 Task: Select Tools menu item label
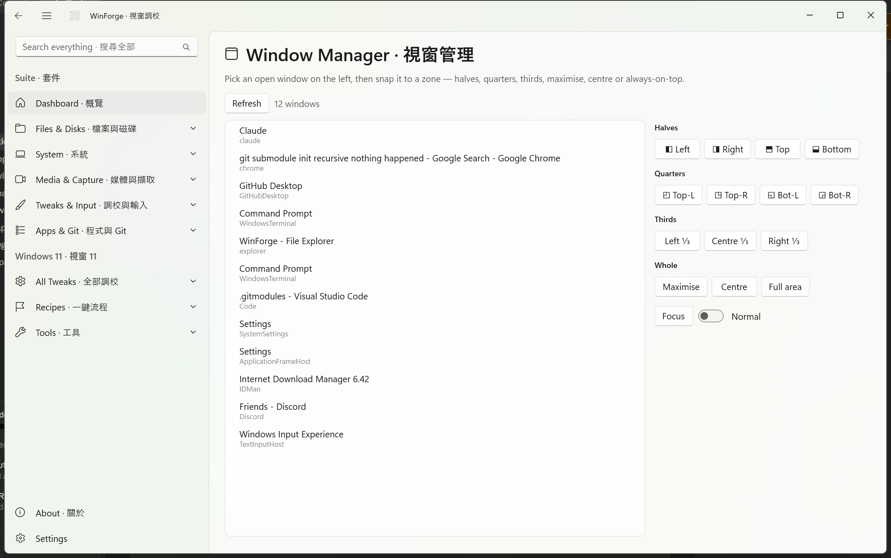(x=58, y=333)
